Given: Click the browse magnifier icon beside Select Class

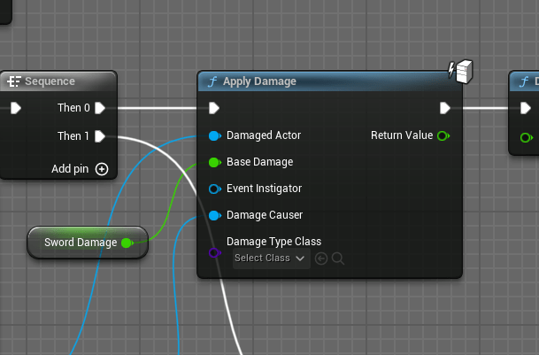Looking at the screenshot, I should point(337,259).
